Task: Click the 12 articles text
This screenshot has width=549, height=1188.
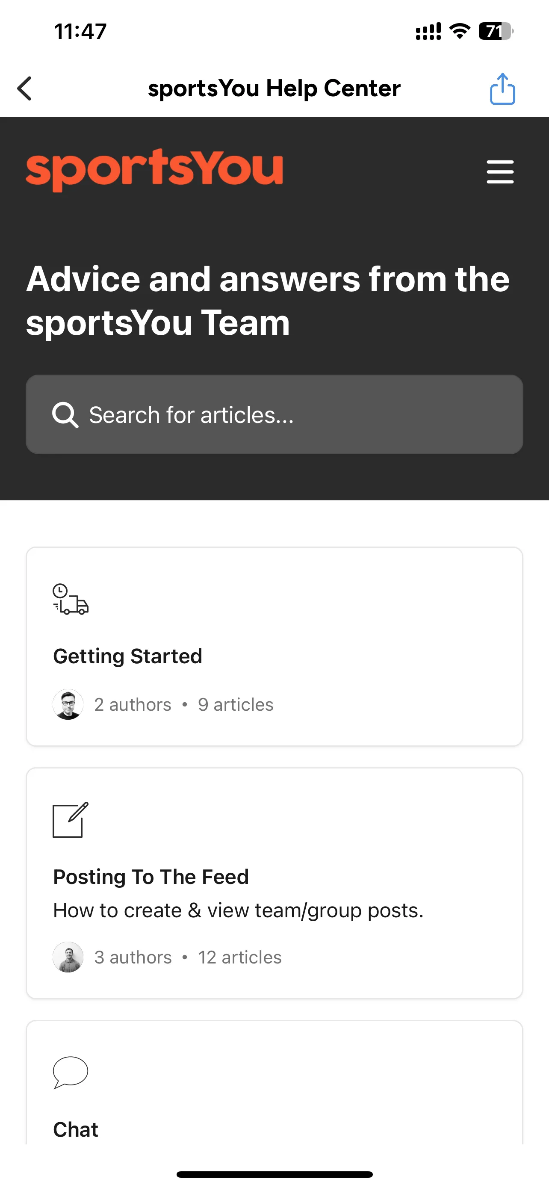Action: (x=240, y=957)
